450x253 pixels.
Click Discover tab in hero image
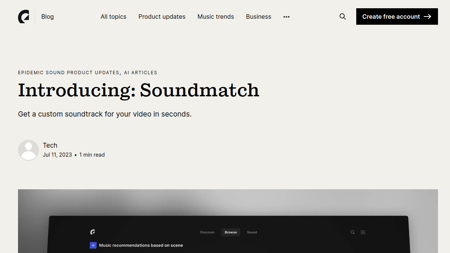coord(207,232)
